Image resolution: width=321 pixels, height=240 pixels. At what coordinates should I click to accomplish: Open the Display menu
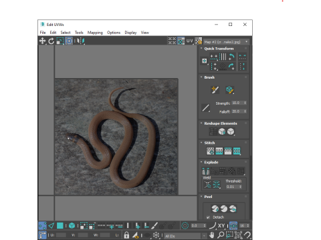(x=130, y=33)
